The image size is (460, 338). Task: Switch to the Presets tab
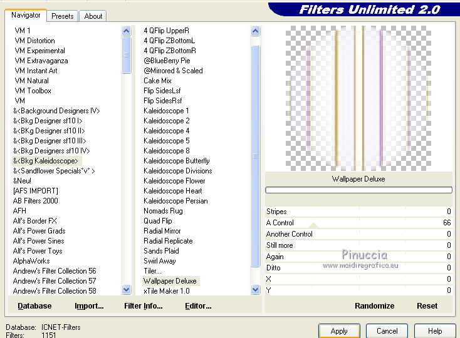tap(63, 16)
